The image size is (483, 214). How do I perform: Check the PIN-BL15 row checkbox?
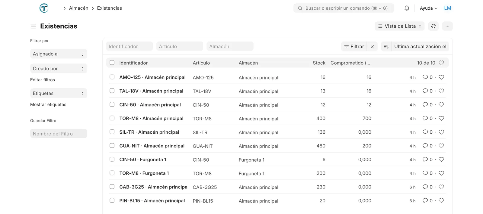point(112,200)
